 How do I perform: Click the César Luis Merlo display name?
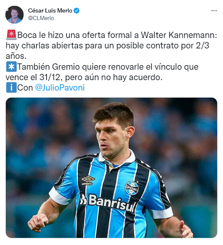(x=50, y=10)
